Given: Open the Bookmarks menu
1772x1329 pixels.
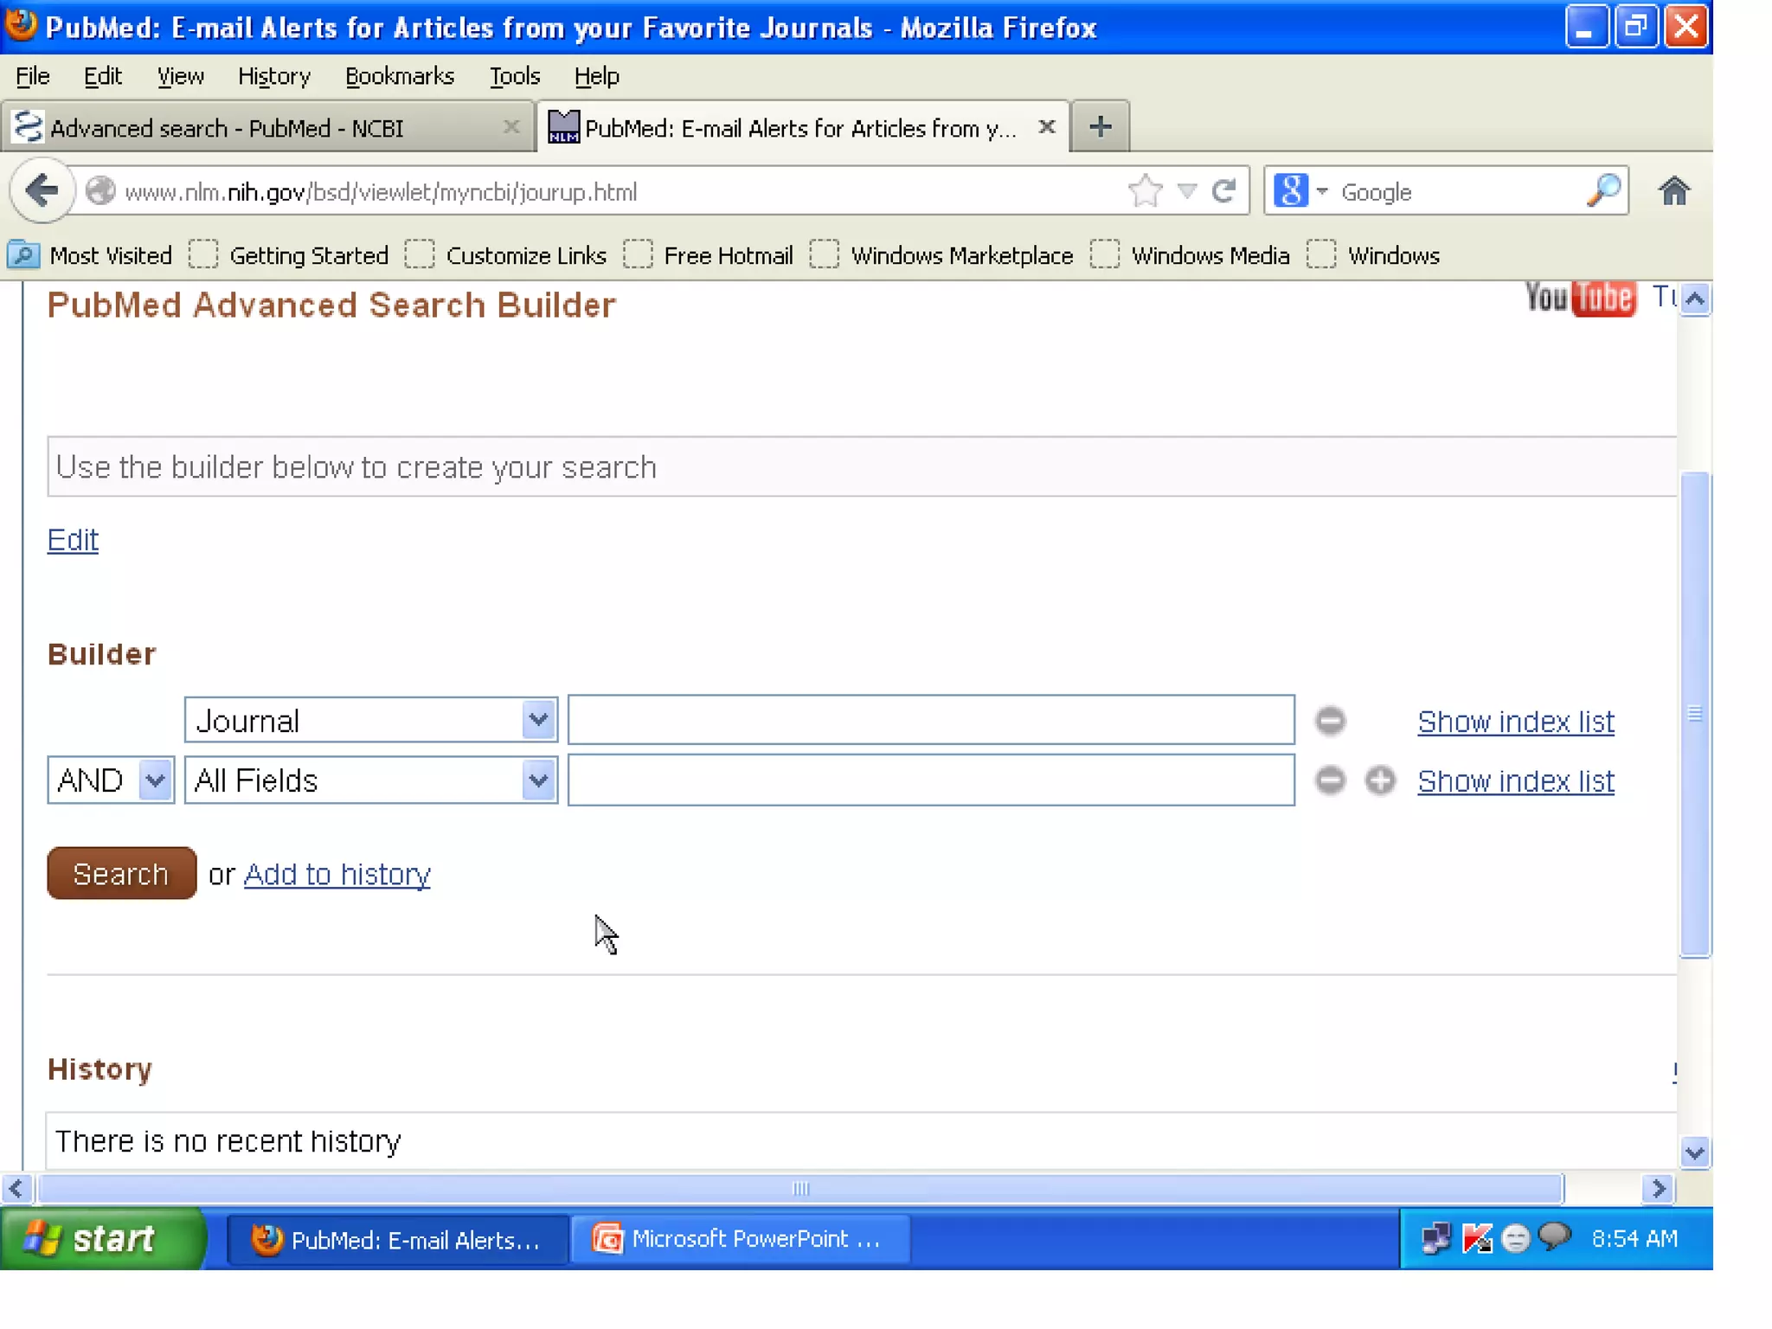Looking at the screenshot, I should [399, 76].
